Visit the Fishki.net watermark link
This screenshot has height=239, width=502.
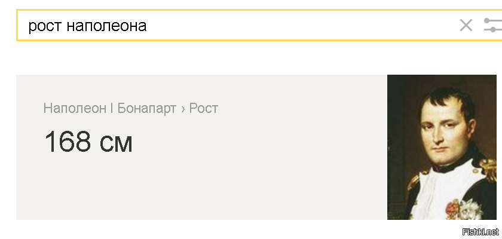pos(481,232)
